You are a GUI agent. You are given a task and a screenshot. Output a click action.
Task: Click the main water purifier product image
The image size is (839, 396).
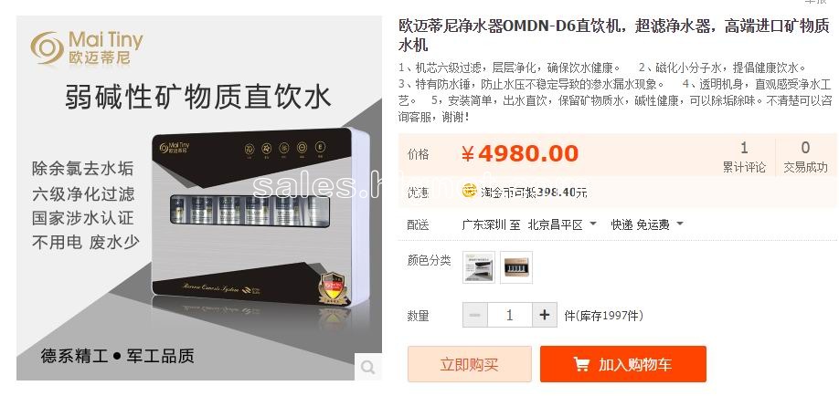(199, 198)
